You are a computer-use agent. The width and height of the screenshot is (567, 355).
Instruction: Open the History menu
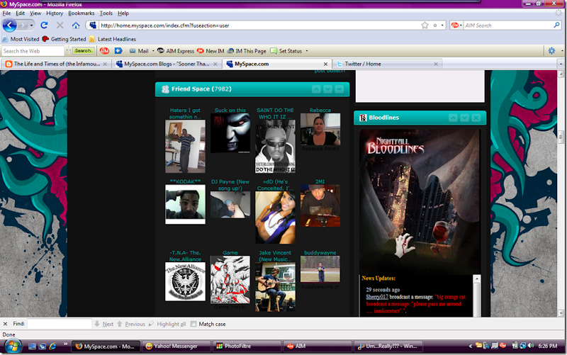[x=55, y=13]
